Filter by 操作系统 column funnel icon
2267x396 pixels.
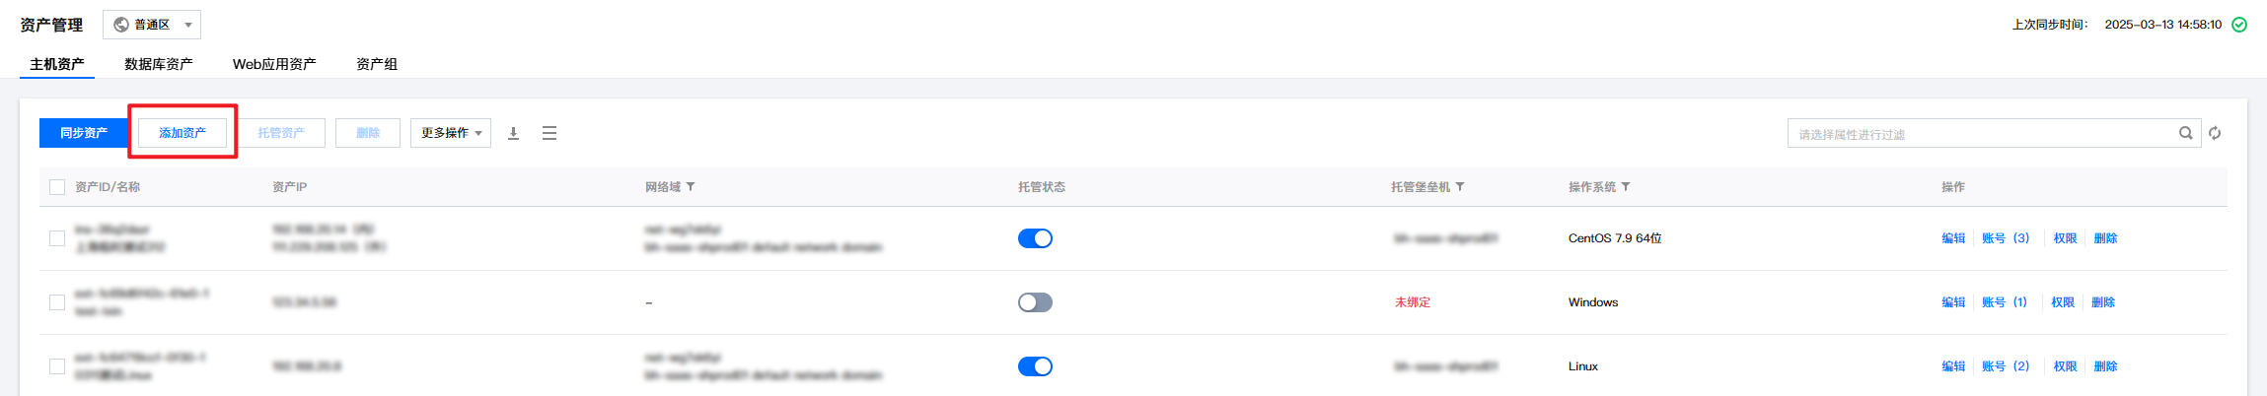click(1626, 187)
